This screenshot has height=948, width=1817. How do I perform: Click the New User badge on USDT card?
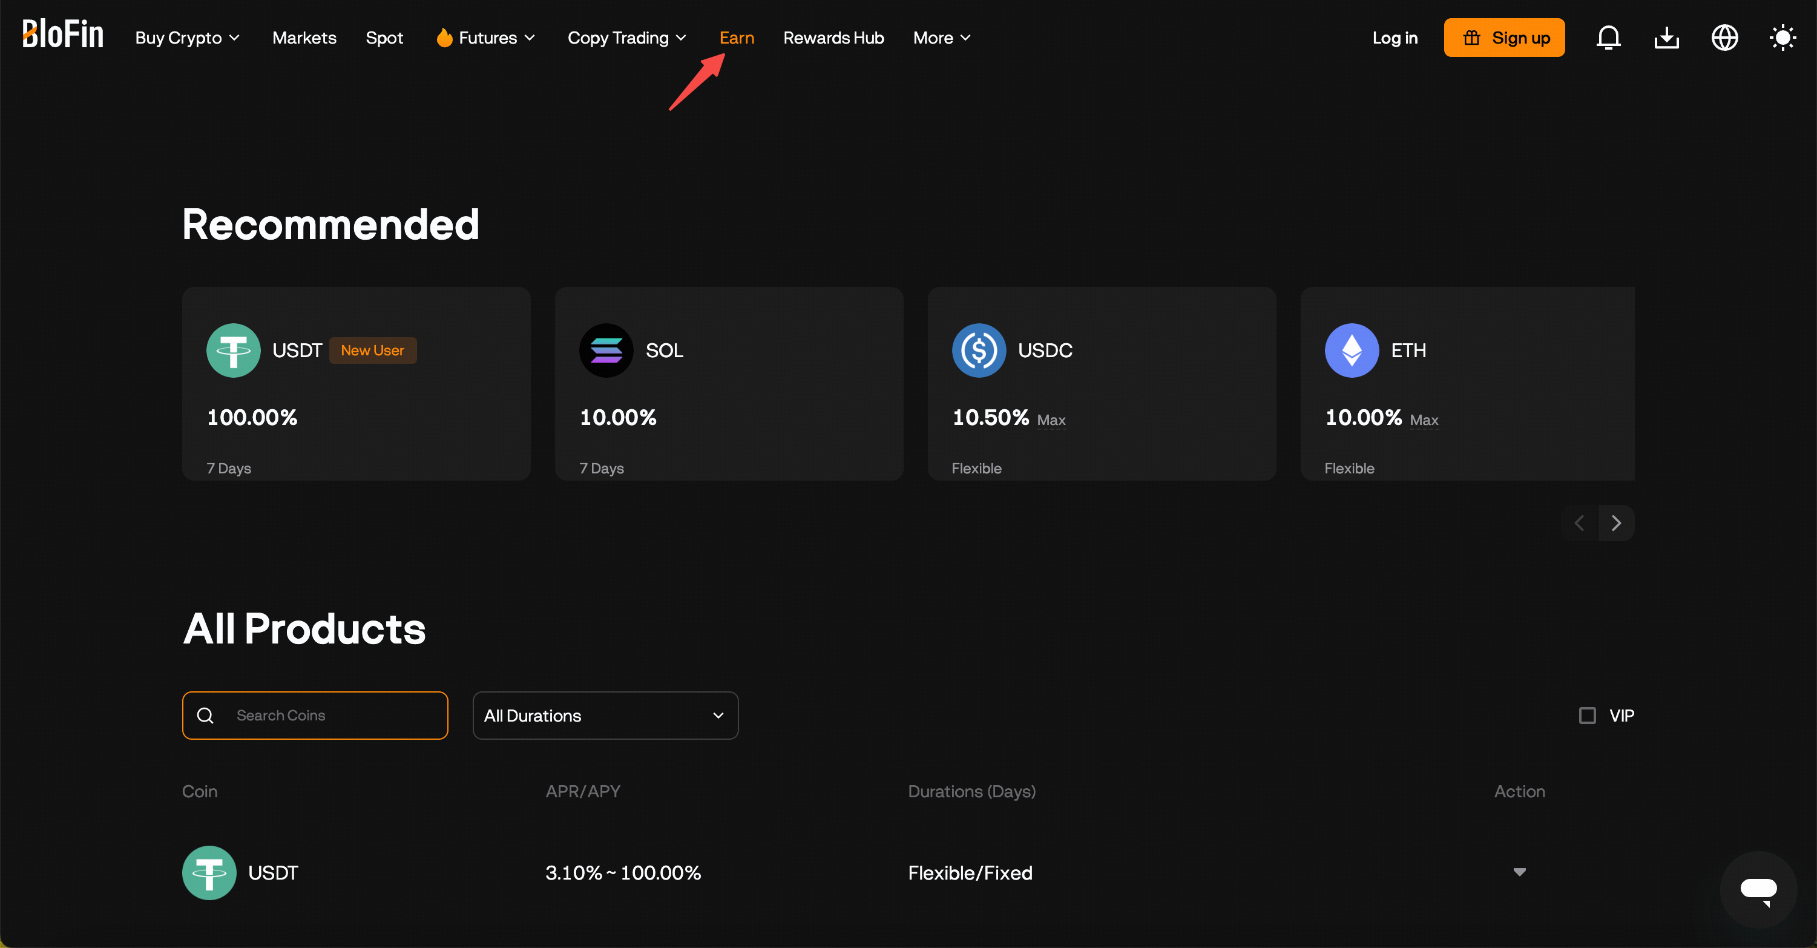pyautogui.click(x=372, y=350)
